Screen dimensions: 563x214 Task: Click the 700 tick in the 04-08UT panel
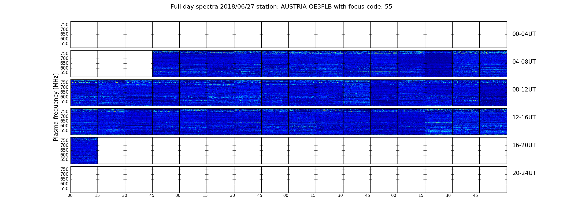tap(64, 58)
